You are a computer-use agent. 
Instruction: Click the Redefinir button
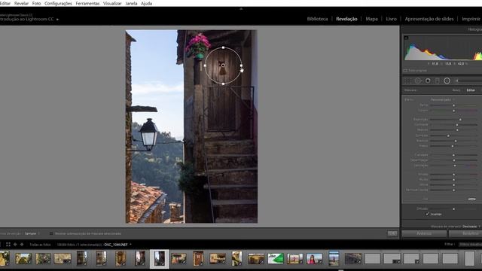click(x=465, y=233)
